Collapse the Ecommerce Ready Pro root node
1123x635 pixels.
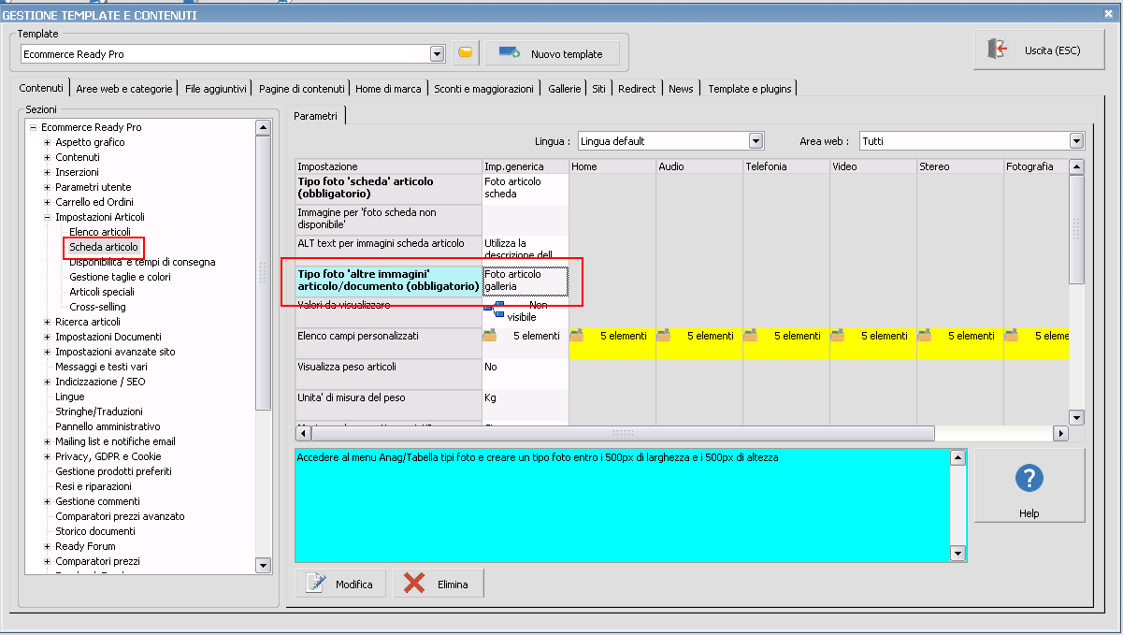click(33, 127)
